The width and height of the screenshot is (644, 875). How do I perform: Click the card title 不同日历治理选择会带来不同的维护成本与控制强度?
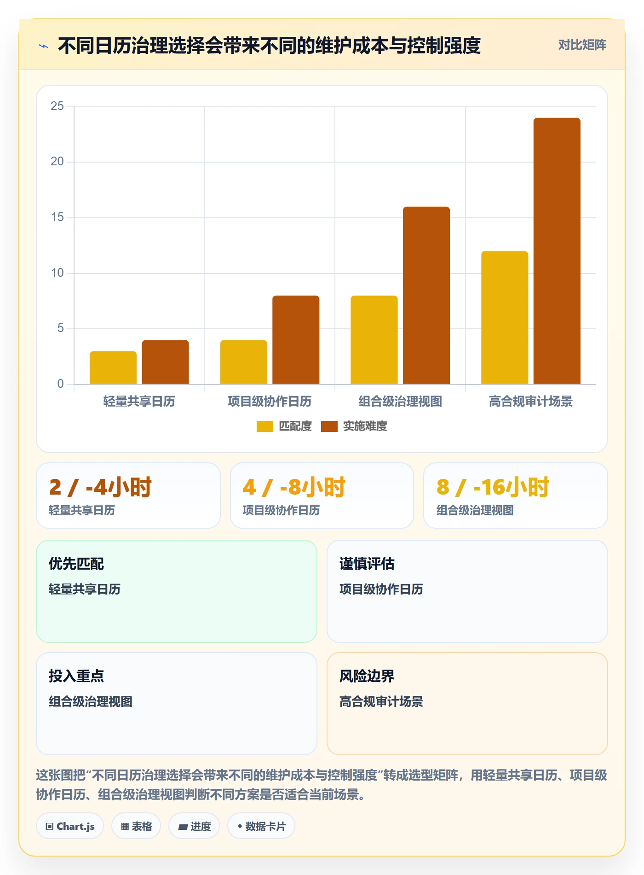point(269,46)
